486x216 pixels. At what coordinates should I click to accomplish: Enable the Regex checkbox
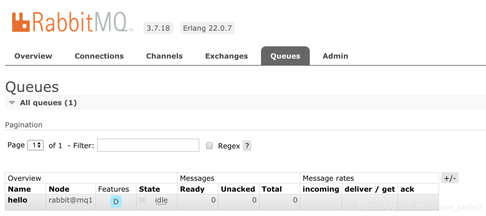[x=209, y=146]
